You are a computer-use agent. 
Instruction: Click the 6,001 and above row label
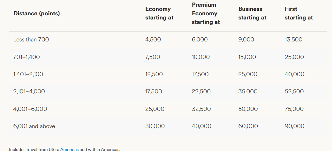point(34,126)
